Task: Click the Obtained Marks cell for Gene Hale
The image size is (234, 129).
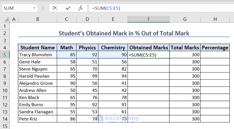Action: pyautogui.click(x=149, y=62)
